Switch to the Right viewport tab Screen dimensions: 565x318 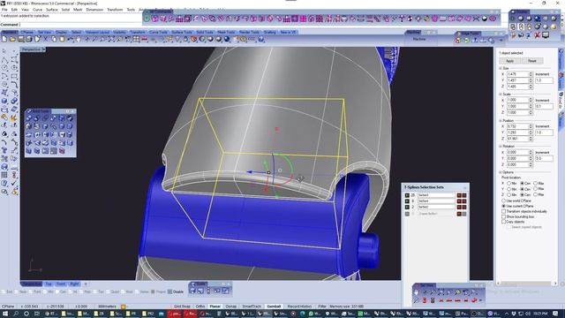(74, 284)
